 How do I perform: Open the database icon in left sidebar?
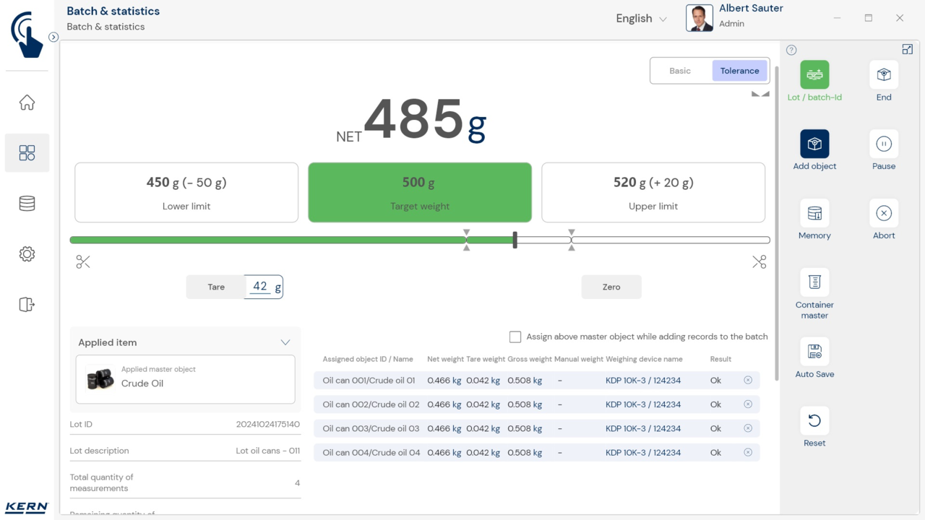[x=27, y=204]
